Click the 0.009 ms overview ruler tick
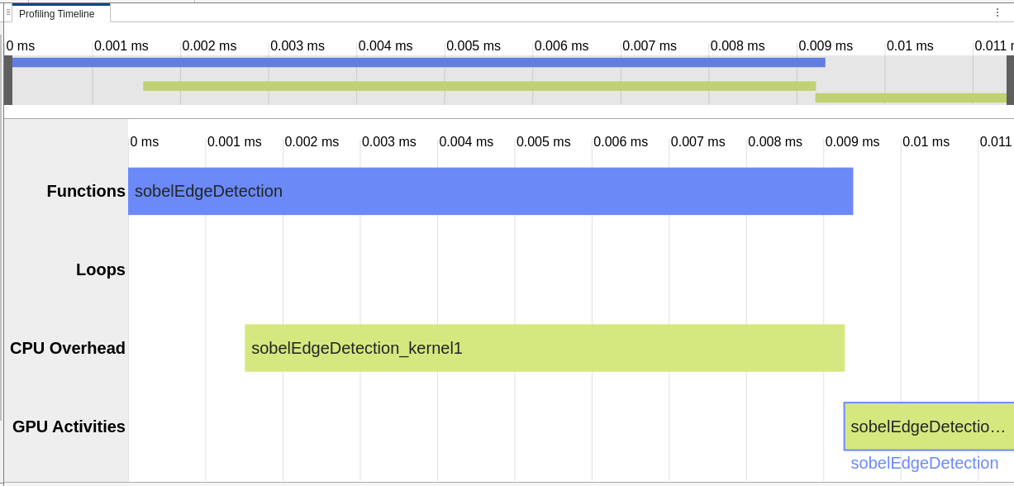 [826, 45]
